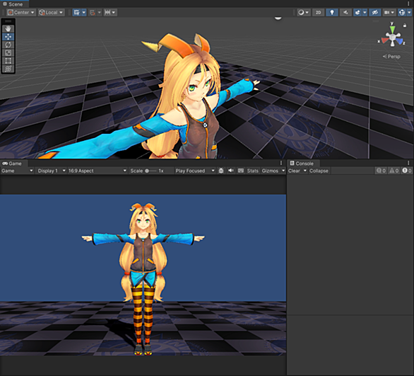Screen dimensions: 414x376
Task: Click Clear in the Console
Action: (294, 171)
